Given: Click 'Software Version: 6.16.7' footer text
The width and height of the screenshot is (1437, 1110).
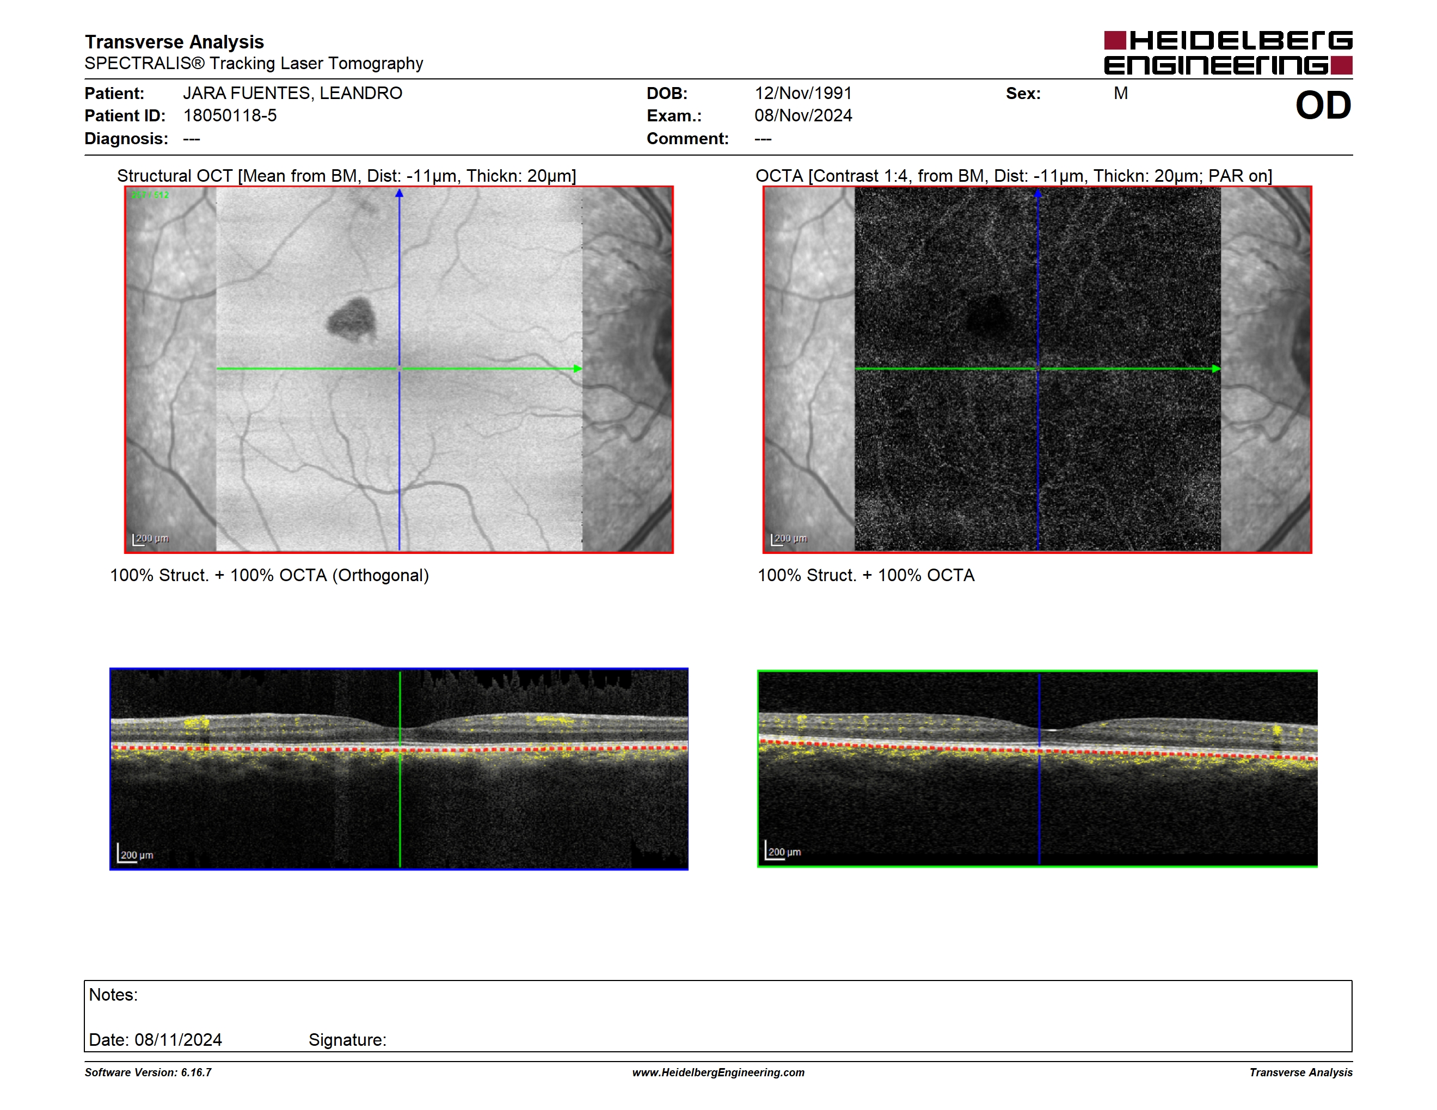Looking at the screenshot, I should 148,1072.
